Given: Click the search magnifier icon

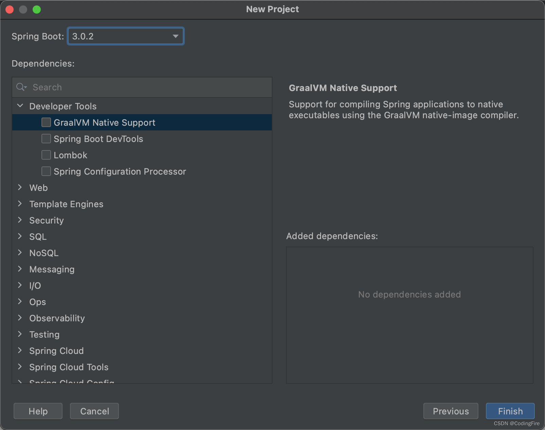Looking at the screenshot, I should pos(21,87).
